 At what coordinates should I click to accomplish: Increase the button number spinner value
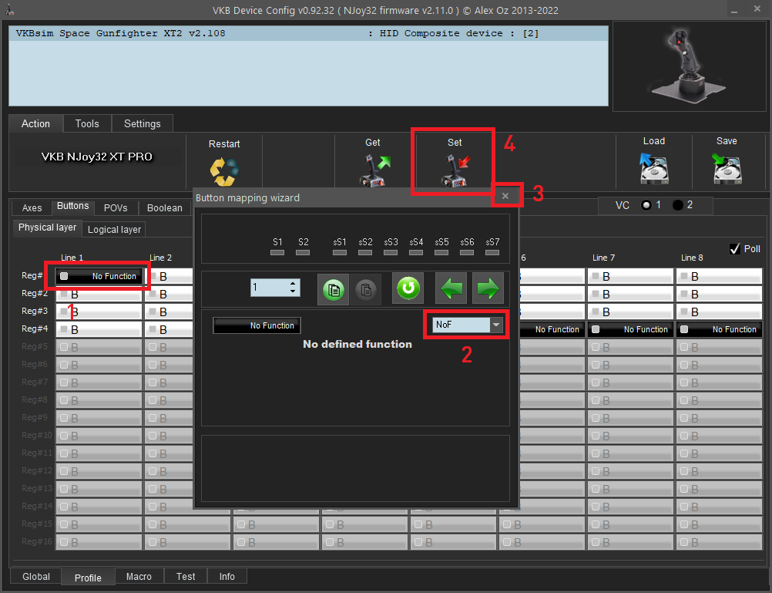click(x=293, y=284)
